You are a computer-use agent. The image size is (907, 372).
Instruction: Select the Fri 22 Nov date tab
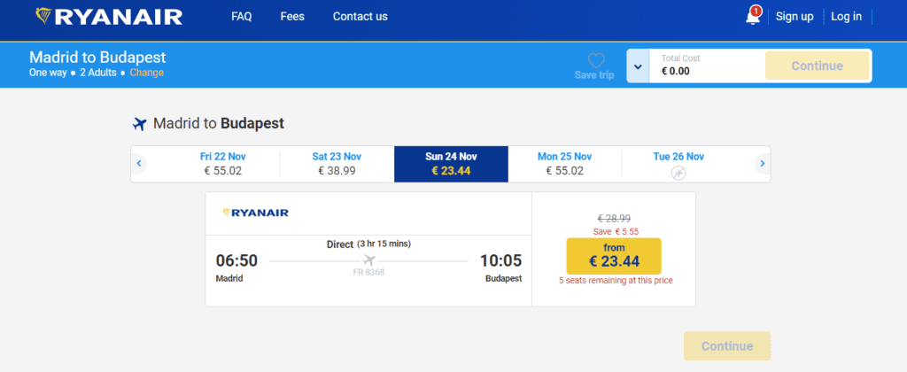pyautogui.click(x=222, y=164)
